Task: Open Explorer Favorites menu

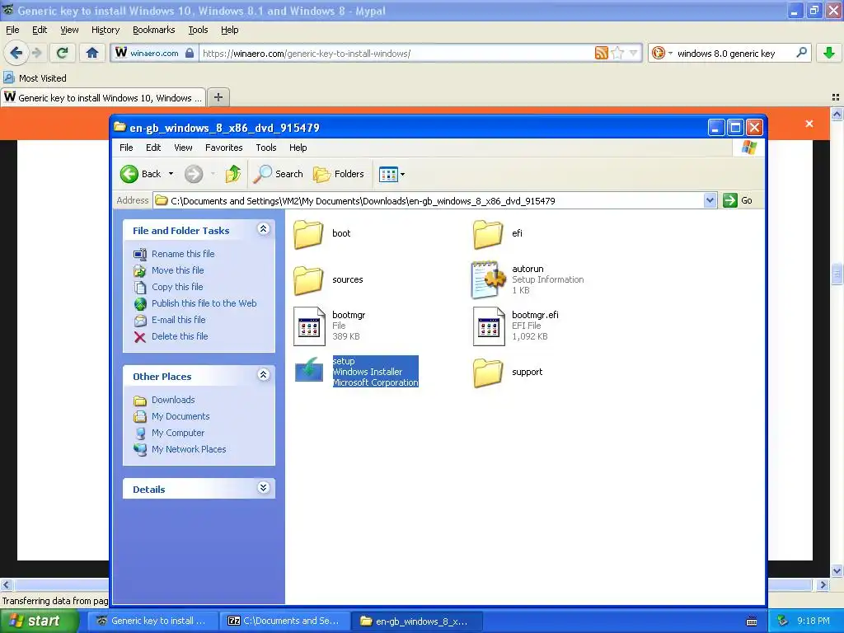Action: click(x=224, y=148)
